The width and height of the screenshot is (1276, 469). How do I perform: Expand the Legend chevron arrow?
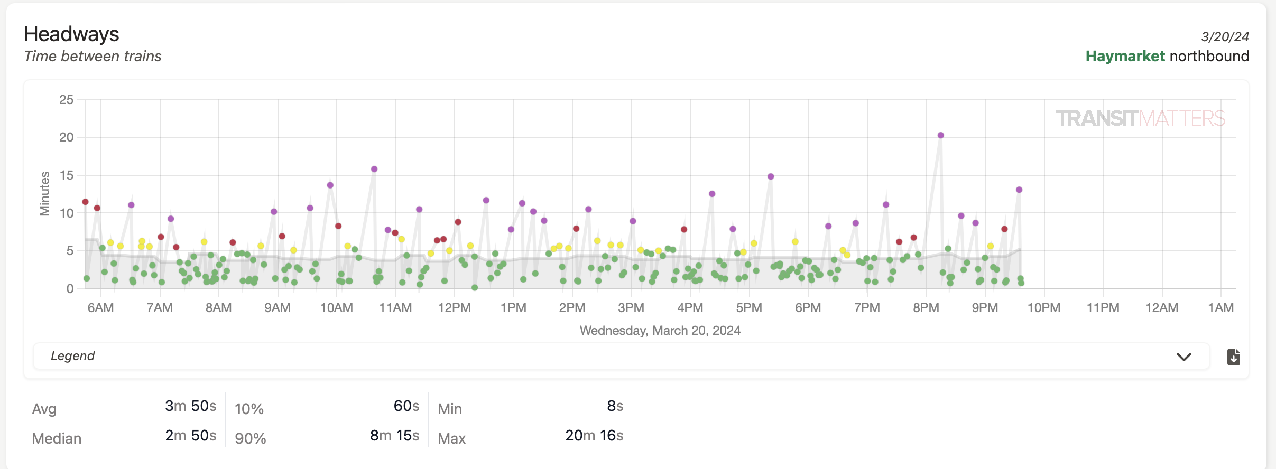1183,357
